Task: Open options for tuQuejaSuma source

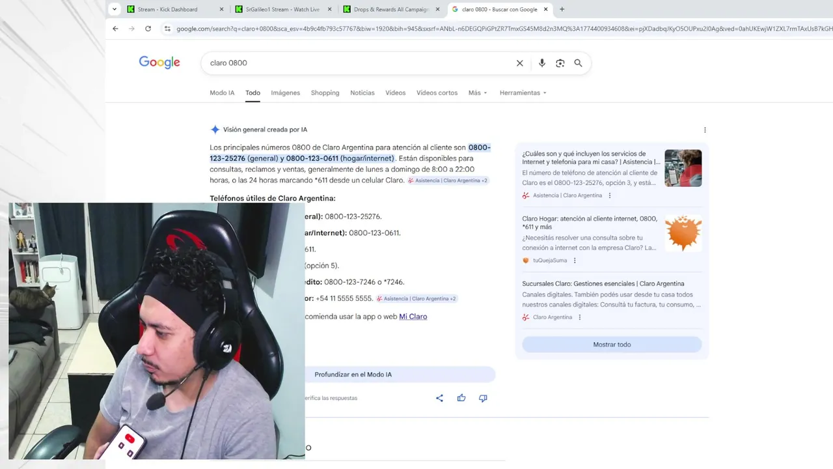Action: click(x=575, y=261)
